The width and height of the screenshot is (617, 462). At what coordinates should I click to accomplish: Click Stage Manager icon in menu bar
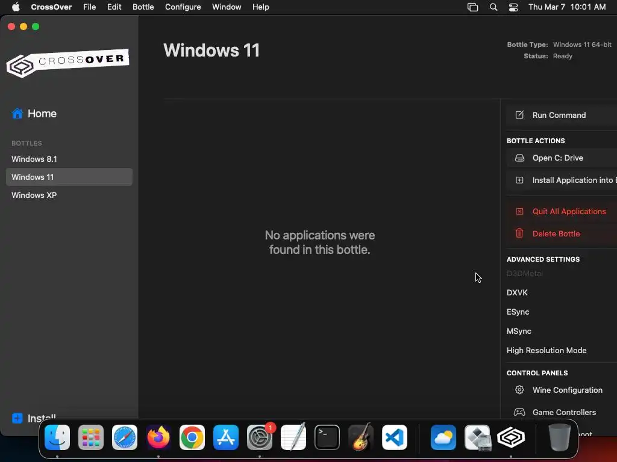coord(472,7)
